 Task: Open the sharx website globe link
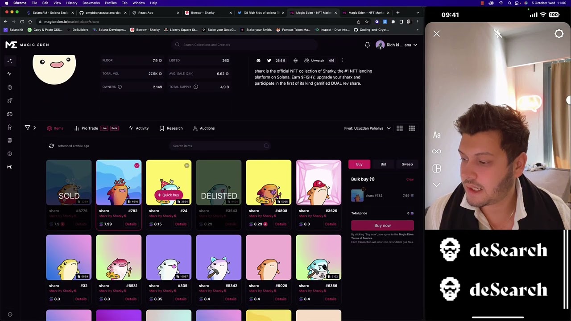[x=295, y=61]
